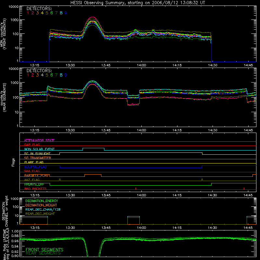Click the 0.90 value on the livetime axis

coord(15,256)
